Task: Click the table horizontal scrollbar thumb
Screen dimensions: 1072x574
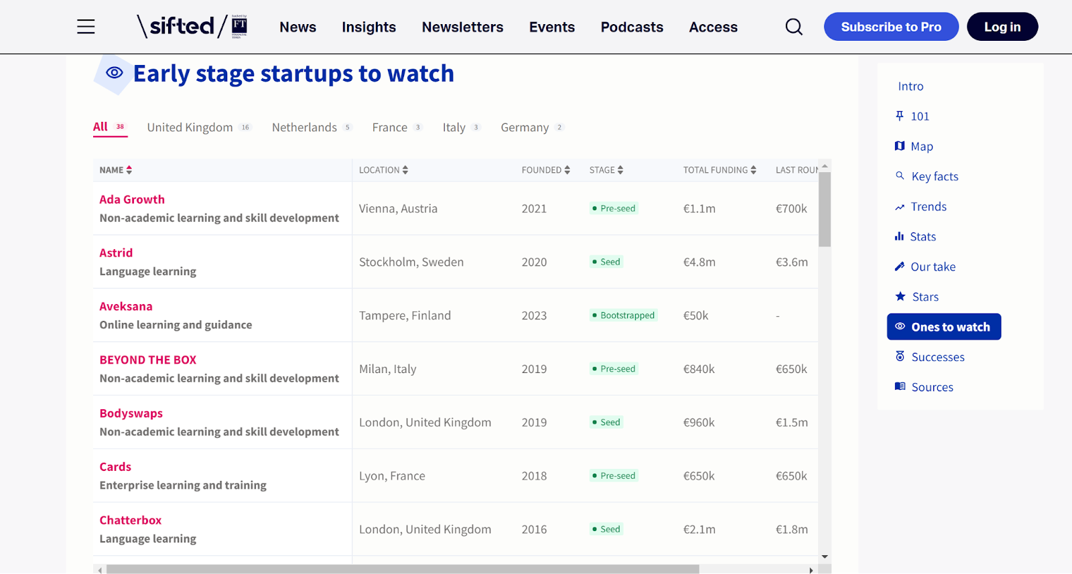Action: click(403, 569)
